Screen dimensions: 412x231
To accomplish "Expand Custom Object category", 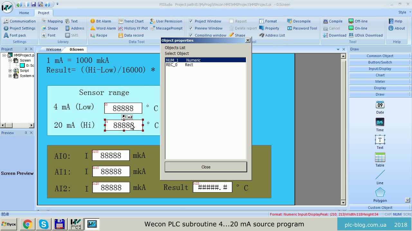I will [x=380, y=208].
